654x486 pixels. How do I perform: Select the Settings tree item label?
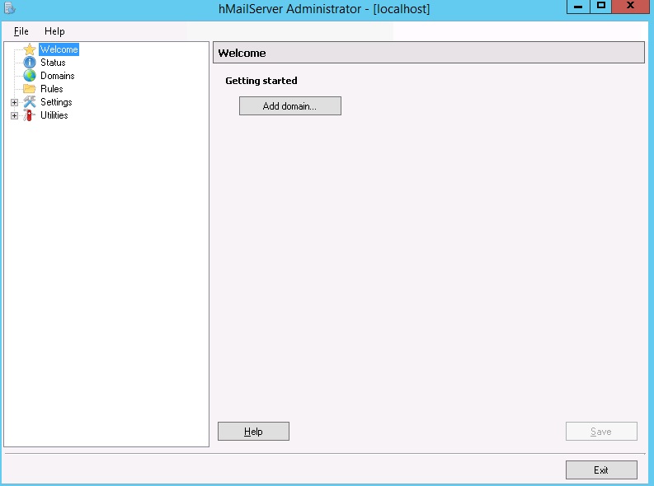[56, 102]
